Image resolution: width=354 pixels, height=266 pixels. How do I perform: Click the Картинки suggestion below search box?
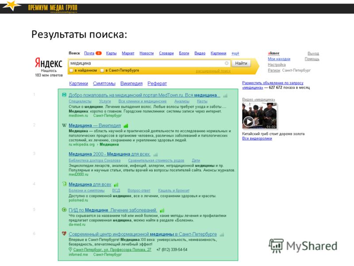[79, 83]
